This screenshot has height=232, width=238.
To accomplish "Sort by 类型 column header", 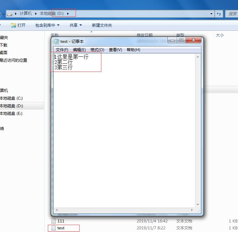I will pos(180,35).
